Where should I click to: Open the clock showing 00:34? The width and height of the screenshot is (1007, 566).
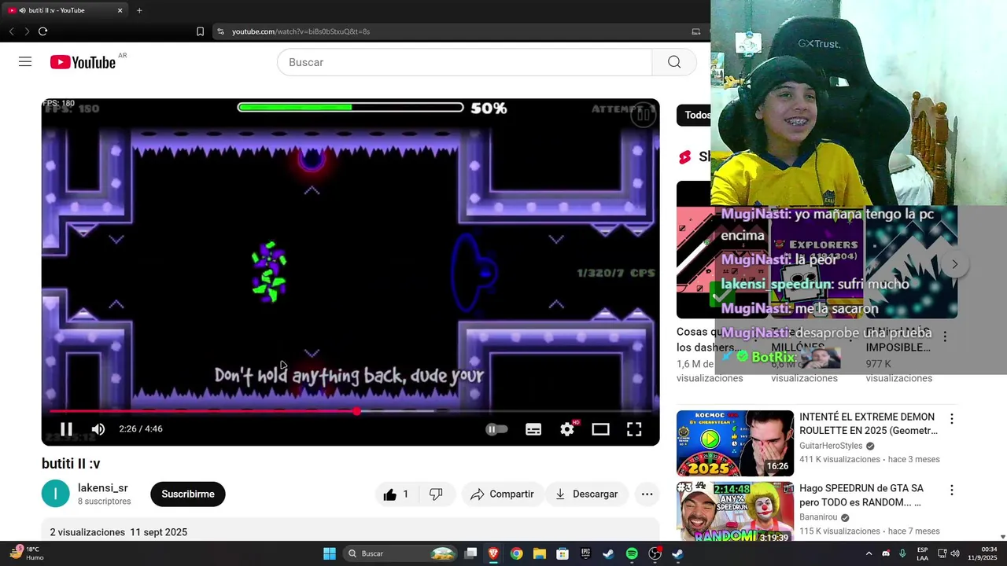coord(989,553)
